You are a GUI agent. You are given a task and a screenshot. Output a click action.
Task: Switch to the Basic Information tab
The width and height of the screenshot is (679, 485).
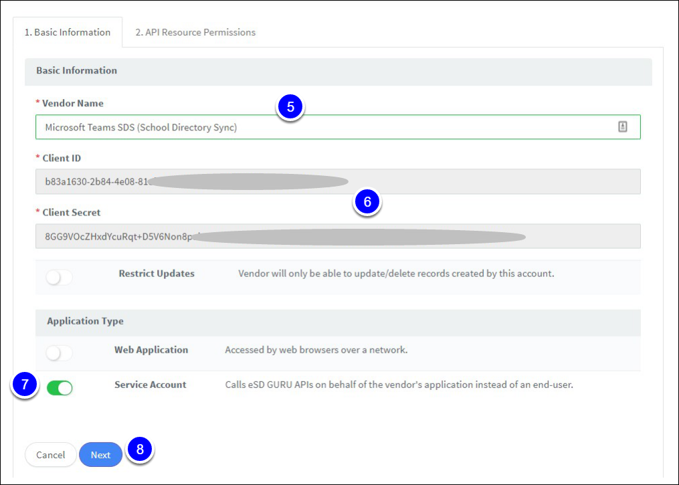pos(68,32)
